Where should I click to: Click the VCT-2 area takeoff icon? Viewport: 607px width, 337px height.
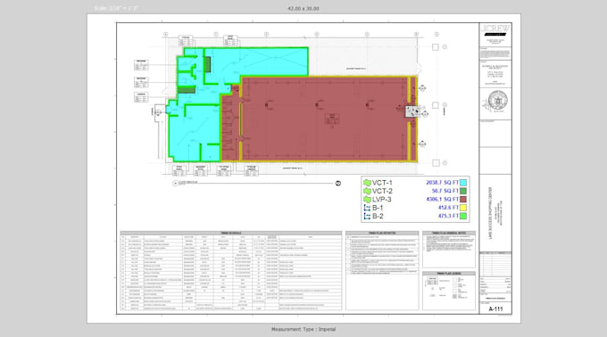click(367, 191)
